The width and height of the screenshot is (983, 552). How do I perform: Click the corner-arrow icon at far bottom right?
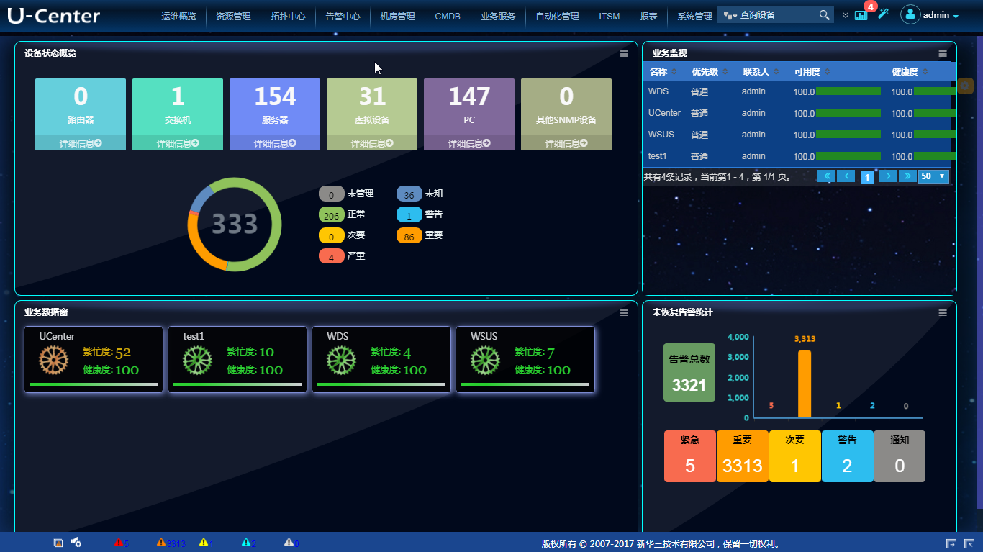pyautogui.click(x=969, y=543)
